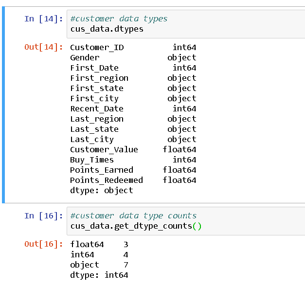The width and height of the screenshot is (305, 287).
Task: Select the Recent_Date row label
Action: (97, 109)
